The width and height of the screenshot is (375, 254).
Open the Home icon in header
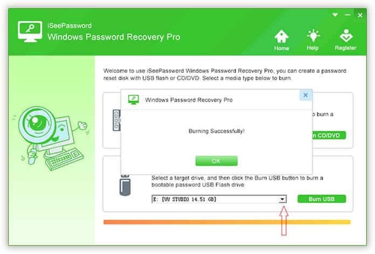[x=281, y=36]
